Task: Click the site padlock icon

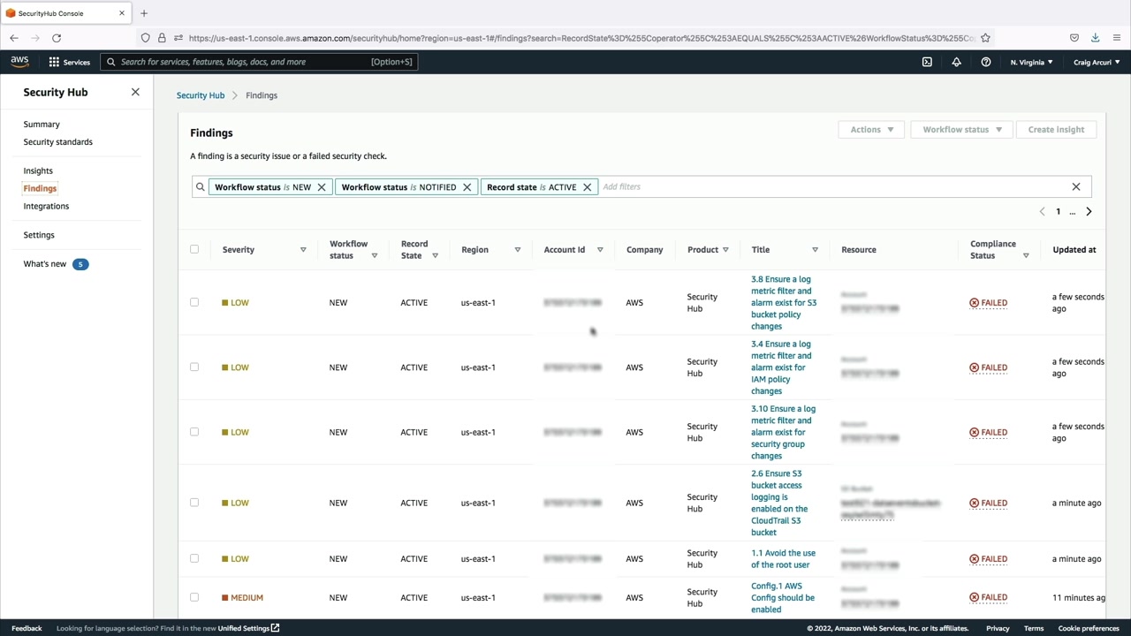Action: (x=162, y=38)
